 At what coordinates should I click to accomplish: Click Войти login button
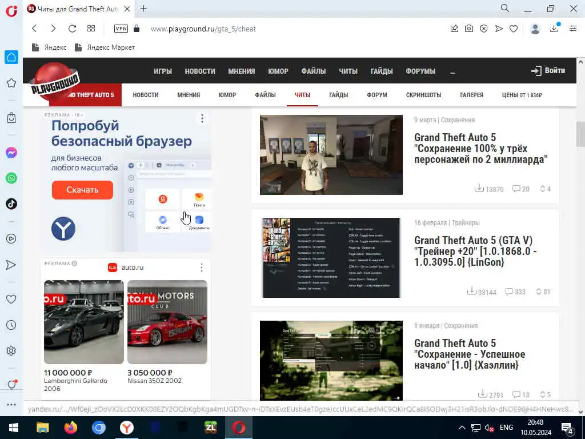pyautogui.click(x=548, y=70)
